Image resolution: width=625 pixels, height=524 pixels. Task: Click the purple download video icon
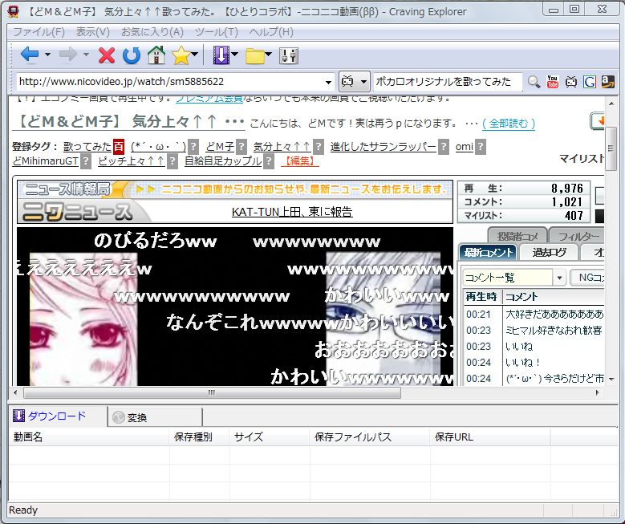coord(221,55)
